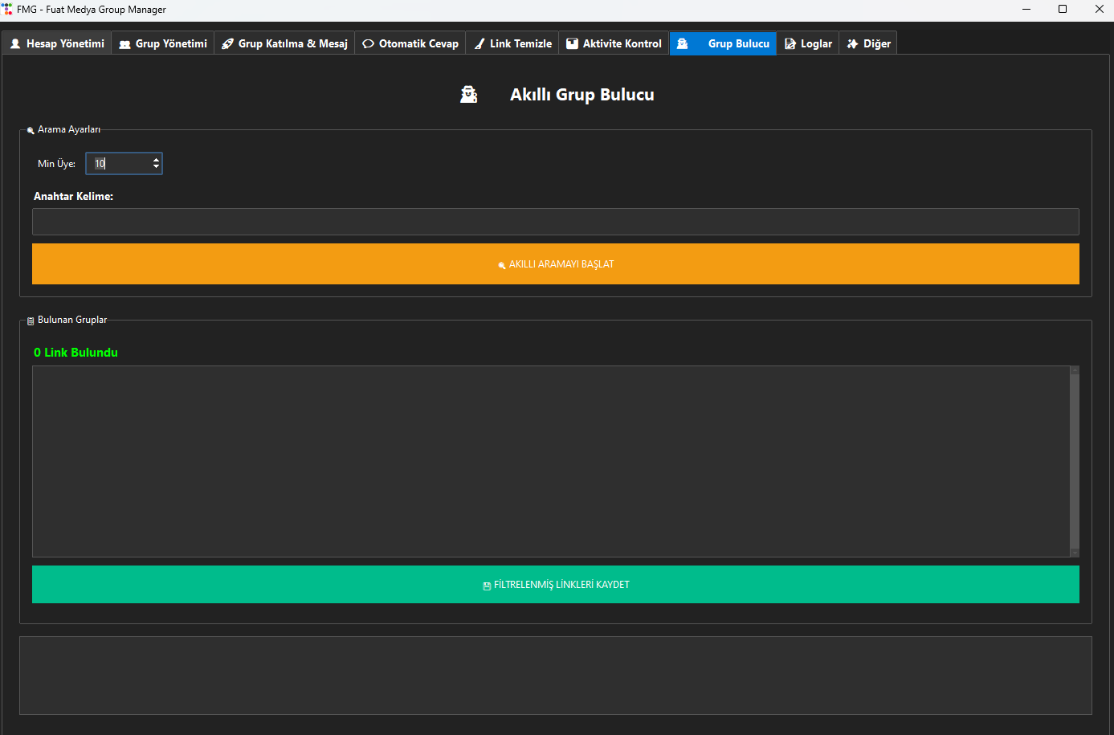Click the Diğer tab sparkle icon

853,43
